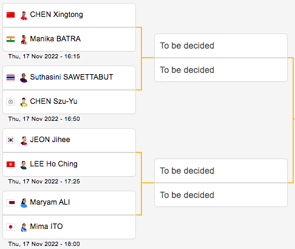Click India flag beside Manika BATRA
Image resolution: width=295 pixels, height=249 pixels.
(10, 39)
